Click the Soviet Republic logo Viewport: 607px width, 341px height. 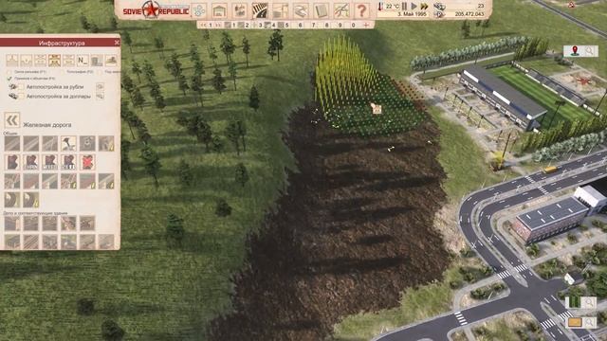(x=156, y=10)
